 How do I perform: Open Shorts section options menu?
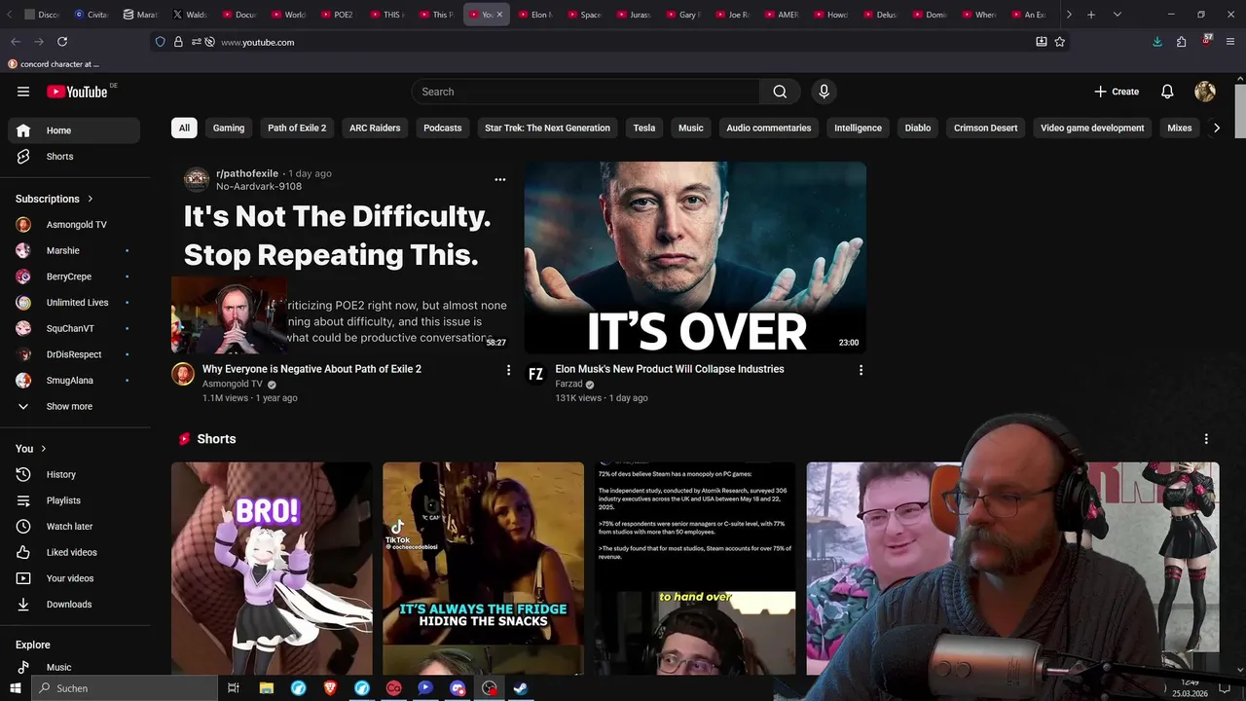[1206, 439]
